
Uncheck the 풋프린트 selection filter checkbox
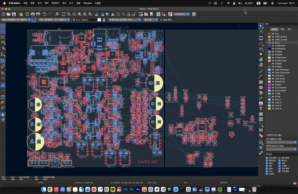click(x=267, y=161)
